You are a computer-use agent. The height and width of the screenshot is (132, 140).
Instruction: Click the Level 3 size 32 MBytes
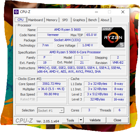pos(98,99)
